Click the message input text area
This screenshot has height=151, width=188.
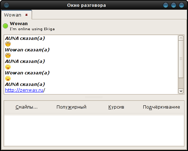pyautogui.click(x=94, y=130)
